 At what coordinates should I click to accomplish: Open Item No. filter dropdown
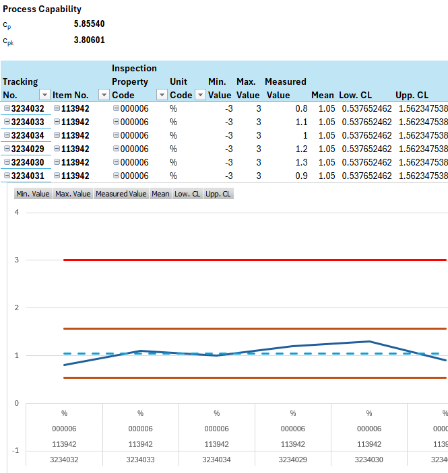tap(103, 95)
